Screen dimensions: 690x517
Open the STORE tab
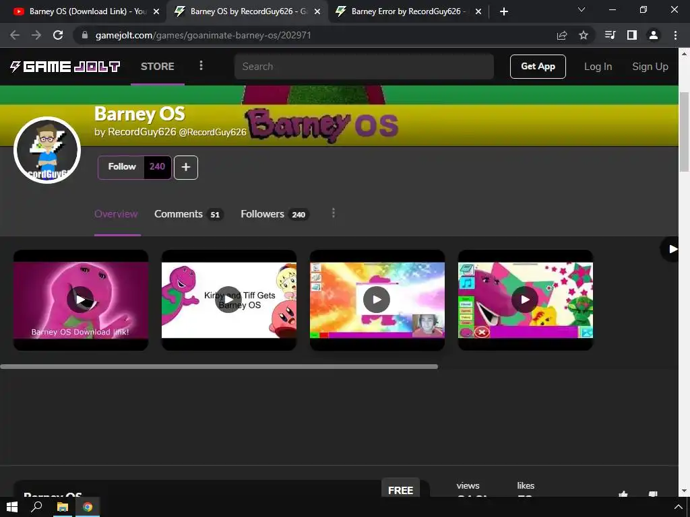pos(158,67)
